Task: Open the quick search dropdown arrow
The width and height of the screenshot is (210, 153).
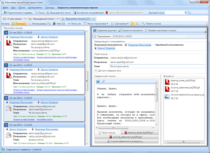Action: [186, 13]
